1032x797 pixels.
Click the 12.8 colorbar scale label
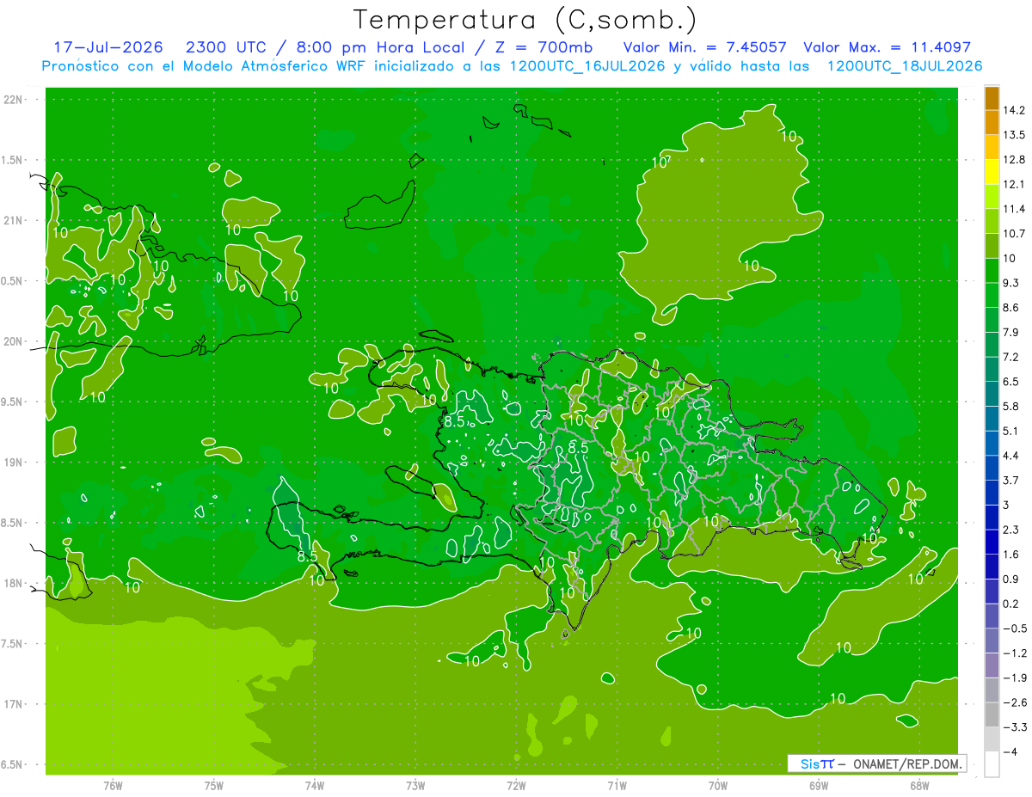(1014, 160)
